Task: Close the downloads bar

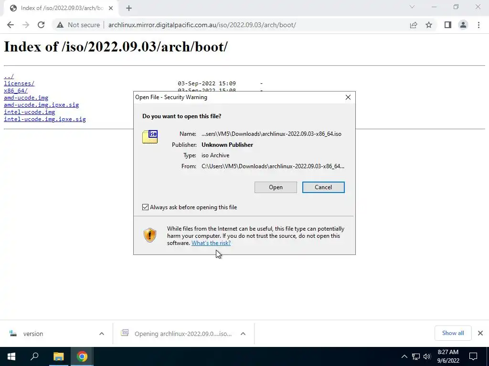Action: coord(480,333)
